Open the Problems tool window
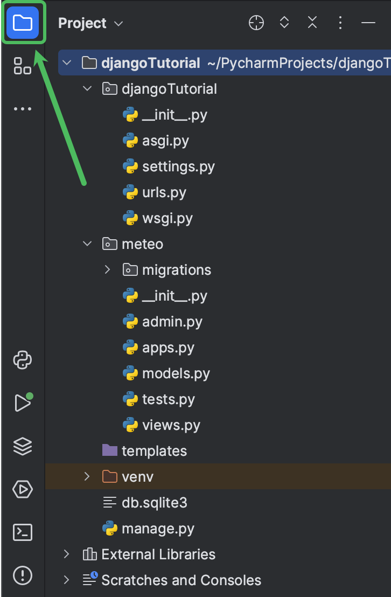This screenshot has height=597, width=391. (22, 575)
